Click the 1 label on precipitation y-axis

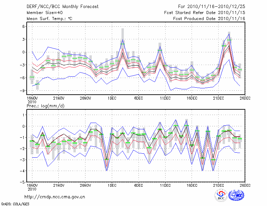coord(24,115)
